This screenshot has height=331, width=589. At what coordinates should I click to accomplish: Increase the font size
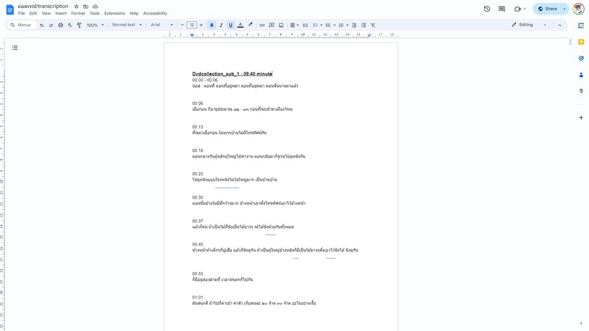click(x=201, y=25)
